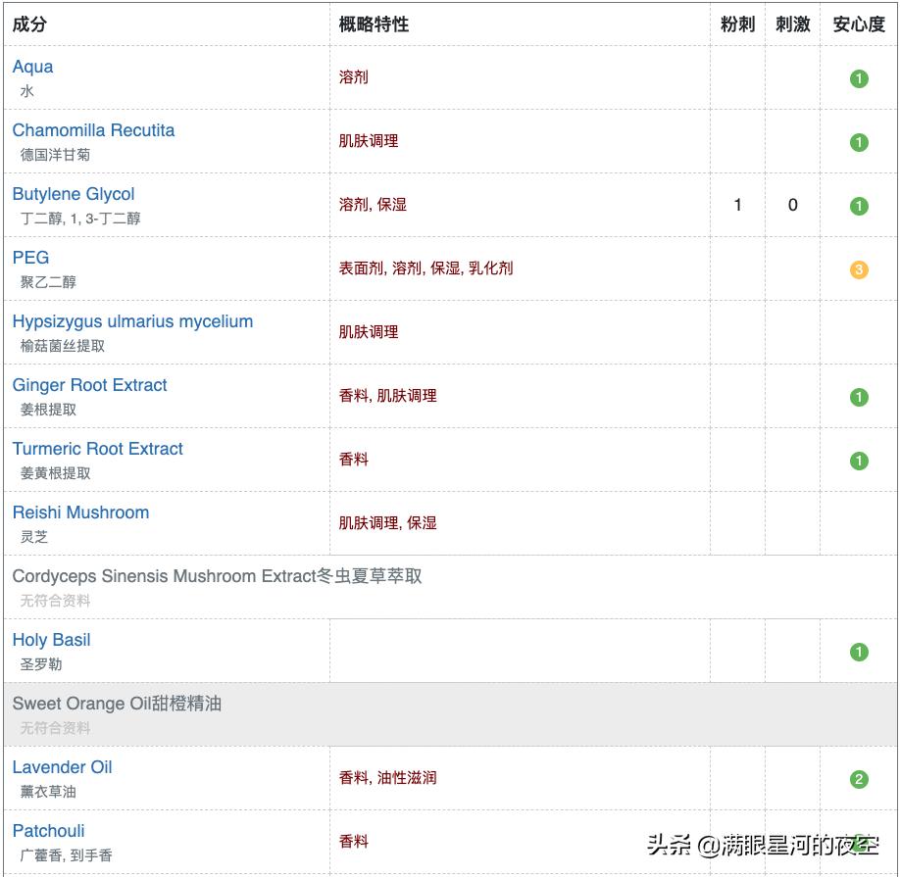Click the green circle next to Turmeric Root Extract
The image size is (900, 877).
[859, 461]
